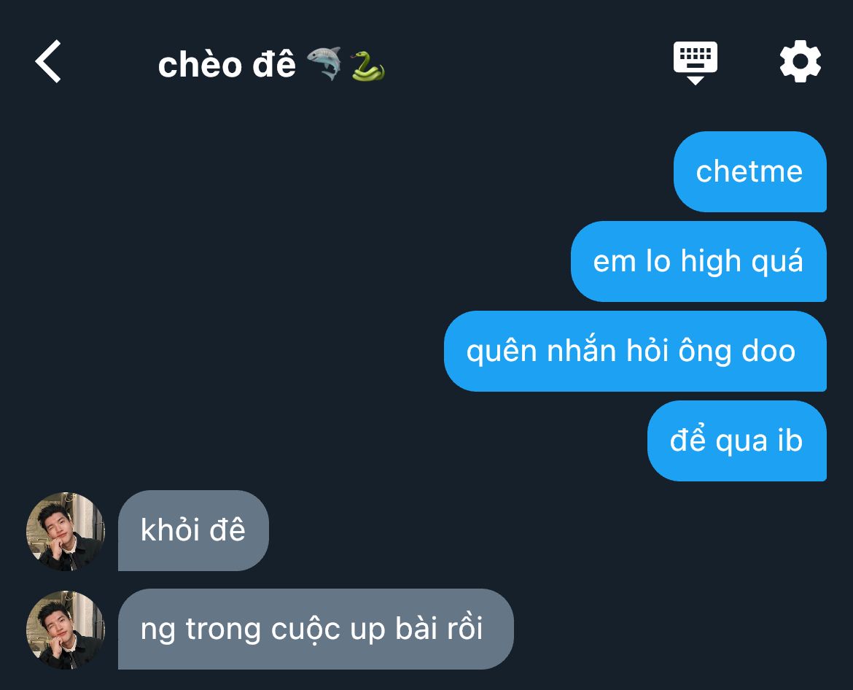Click the empty chat area left of "chetme"
This screenshot has height=690, width=853.
pos(338,171)
